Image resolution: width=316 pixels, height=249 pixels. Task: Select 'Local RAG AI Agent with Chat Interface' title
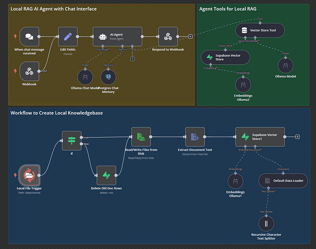pos(53,9)
